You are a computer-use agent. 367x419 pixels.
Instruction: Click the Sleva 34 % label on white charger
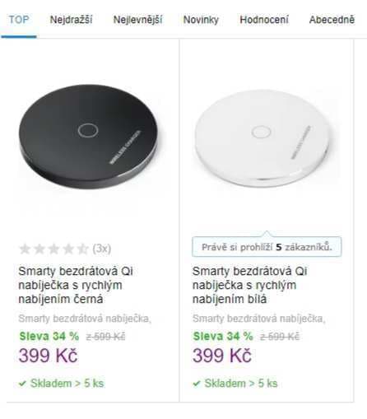[x=223, y=336]
